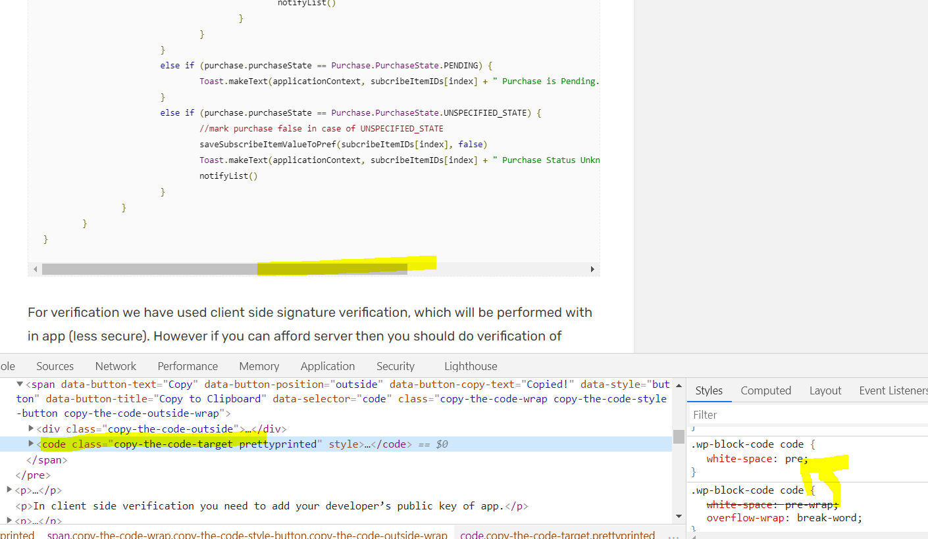Viewport: 928px width, 539px height.
Task: Click the Toast line with 'Purchase is Pending'
Action: click(400, 82)
